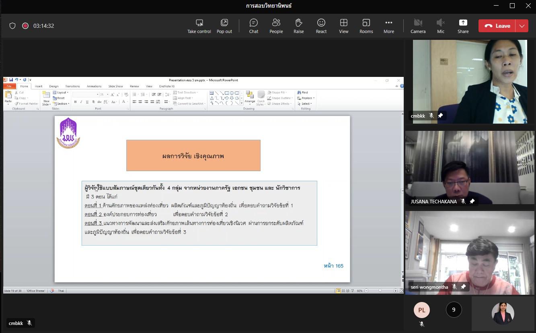The image size is (536, 333).
Task: Show the People participants list
Action: 276,26
